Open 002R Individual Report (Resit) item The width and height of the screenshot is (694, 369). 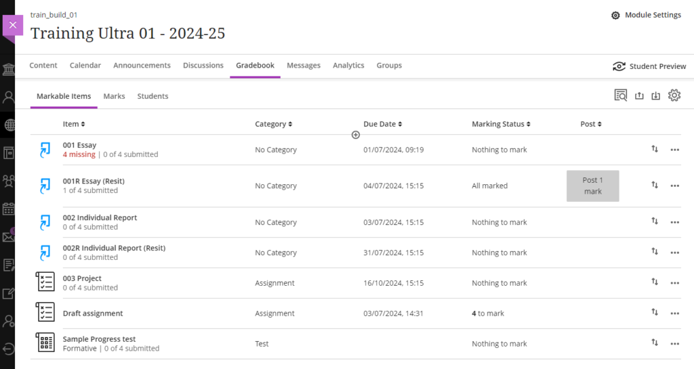[x=114, y=248]
